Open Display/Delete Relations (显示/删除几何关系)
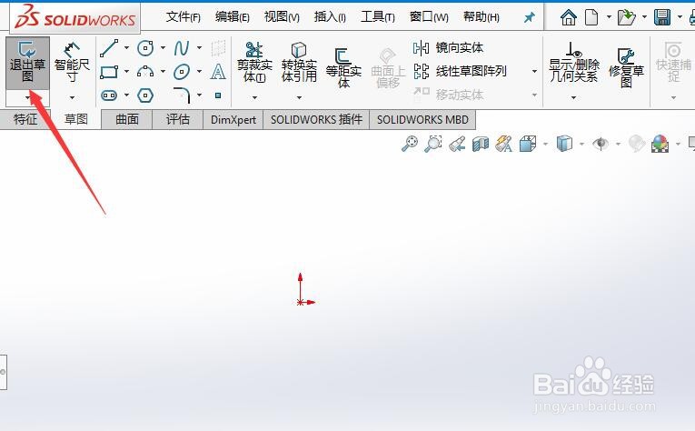This screenshot has height=431, width=695. point(574,62)
